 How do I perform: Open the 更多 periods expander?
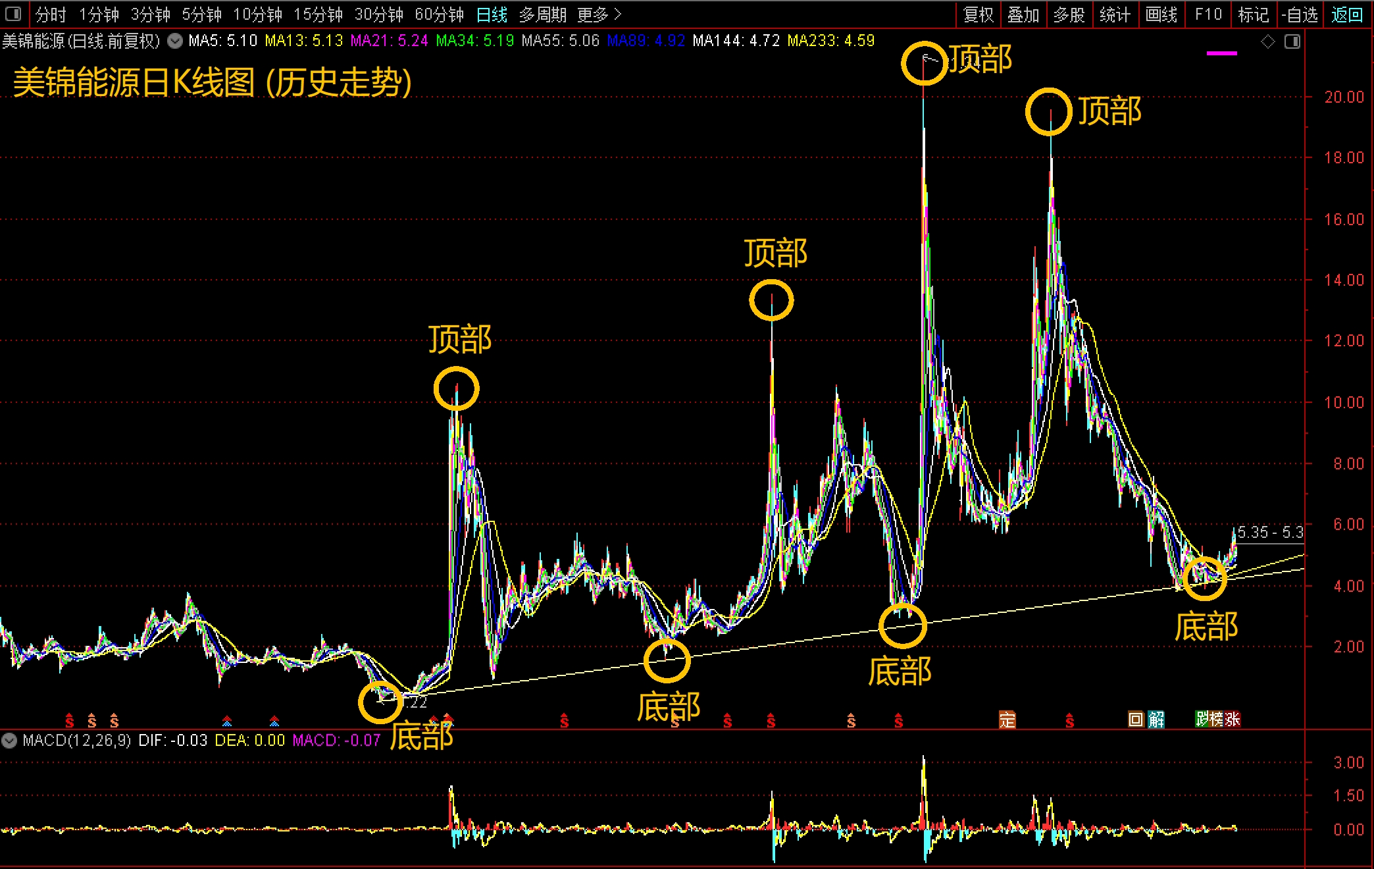[x=599, y=14]
